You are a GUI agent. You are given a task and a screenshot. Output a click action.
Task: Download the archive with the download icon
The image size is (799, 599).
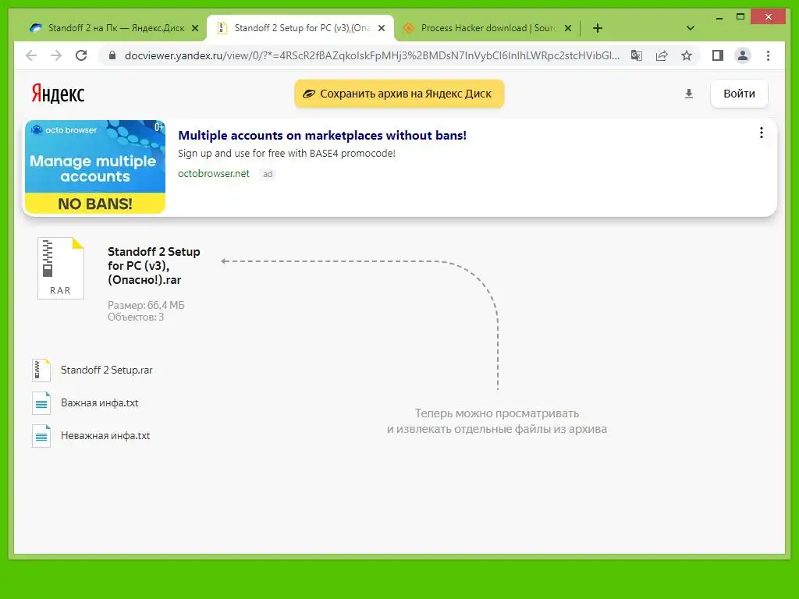coord(688,94)
